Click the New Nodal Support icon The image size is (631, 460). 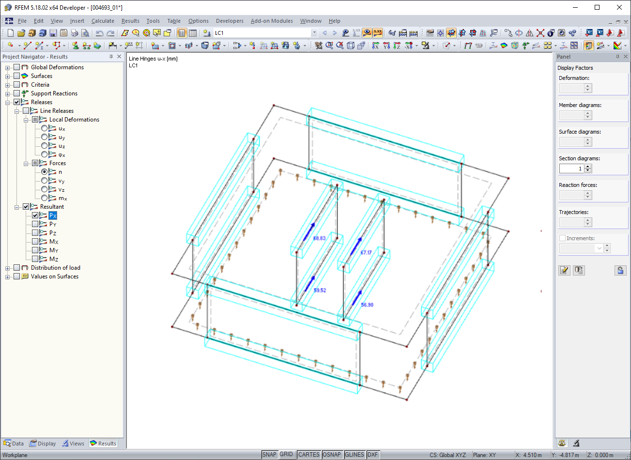click(x=75, y=46)
